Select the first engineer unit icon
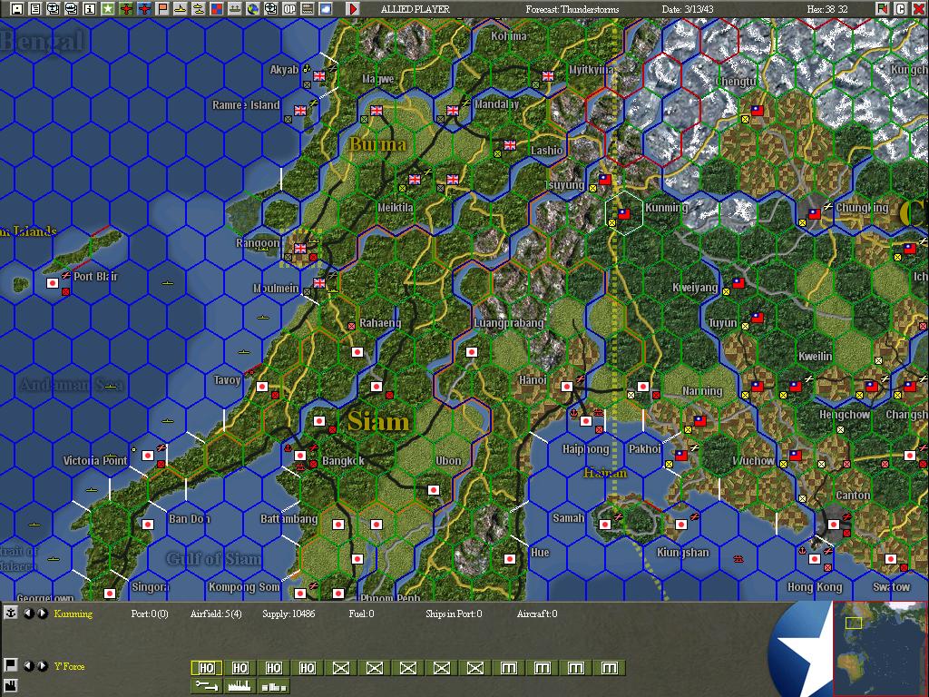Screen dimensions: 929x697 (x=508, y=668)
